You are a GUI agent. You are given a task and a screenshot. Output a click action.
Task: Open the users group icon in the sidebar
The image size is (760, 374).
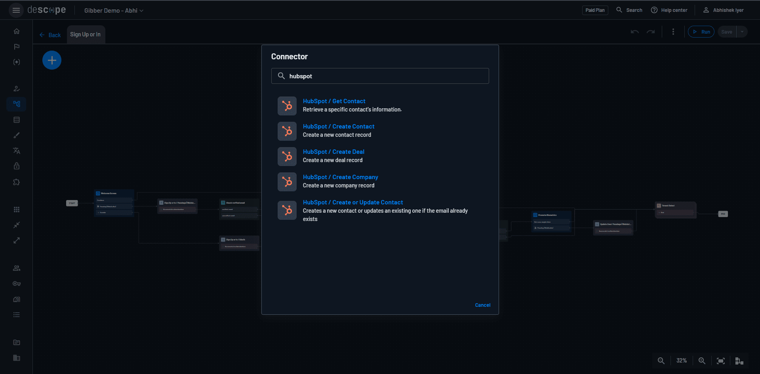tap(17, 268)
